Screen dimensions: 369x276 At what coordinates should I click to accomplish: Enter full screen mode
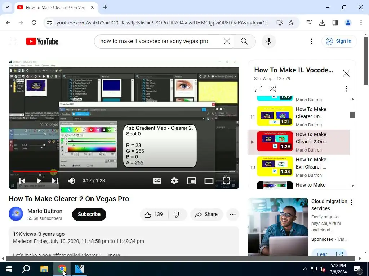click(226, 180)
